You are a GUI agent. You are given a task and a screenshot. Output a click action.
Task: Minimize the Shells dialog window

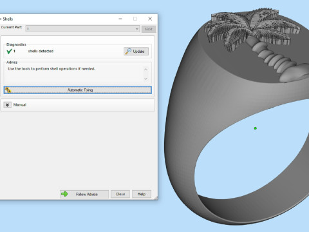point(120,19)
